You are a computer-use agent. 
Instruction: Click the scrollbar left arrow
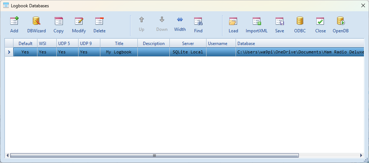[x=8, y=155]
